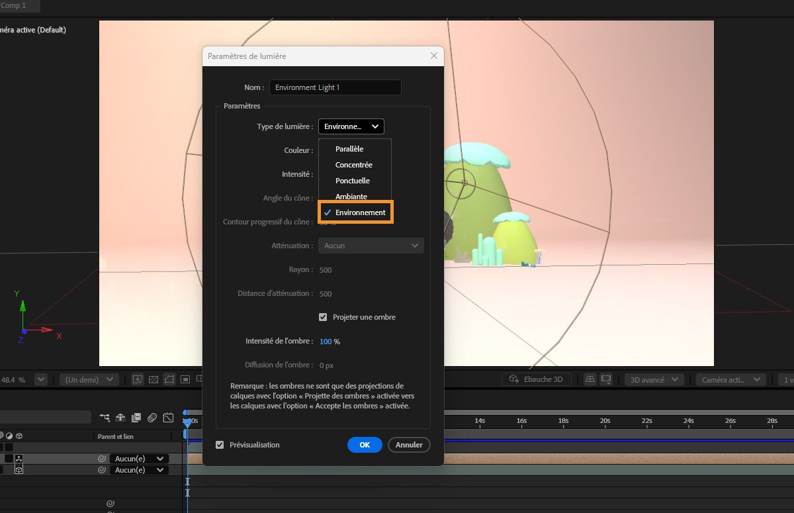Image resolution: width=794 pixels, height=513 pixels.
Task: Uncheck Projeter une ombre checkbox
Action: (x=323, y=317)
